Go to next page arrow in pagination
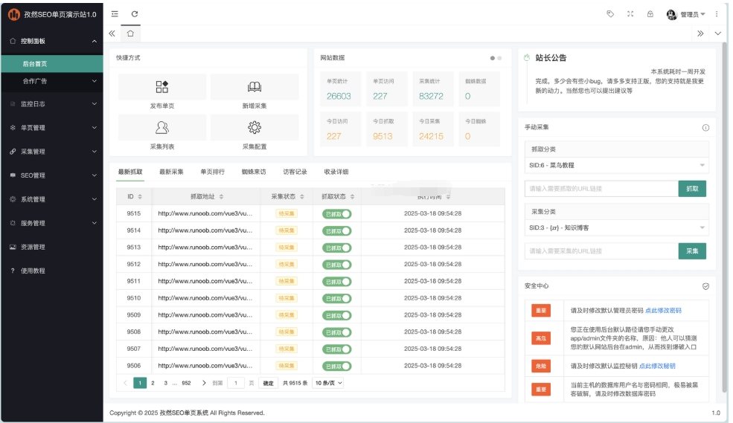 point(204,383)
